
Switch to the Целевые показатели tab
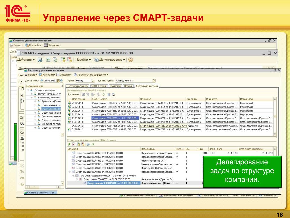tap(78, 86)
